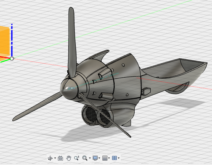Select the orange origin plane
Screen dimensions: 212x165
coord(5,41)
